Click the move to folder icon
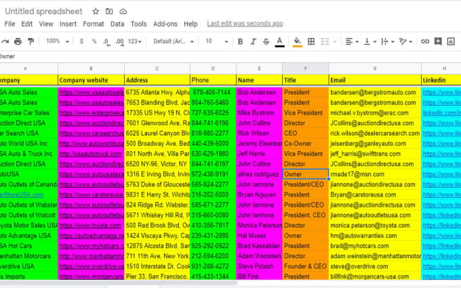 (109, 12)
